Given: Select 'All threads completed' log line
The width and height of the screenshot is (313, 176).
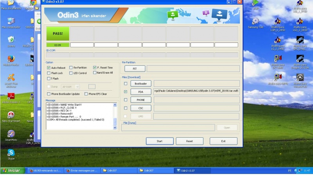Looking at the screenshot, I should (75, 120).
